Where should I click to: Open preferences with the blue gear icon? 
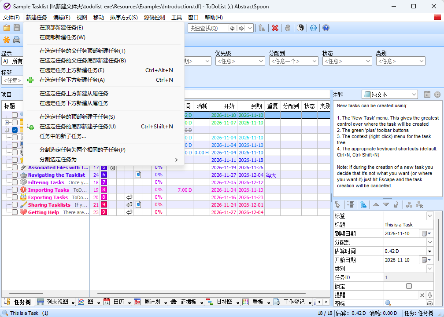313,28
